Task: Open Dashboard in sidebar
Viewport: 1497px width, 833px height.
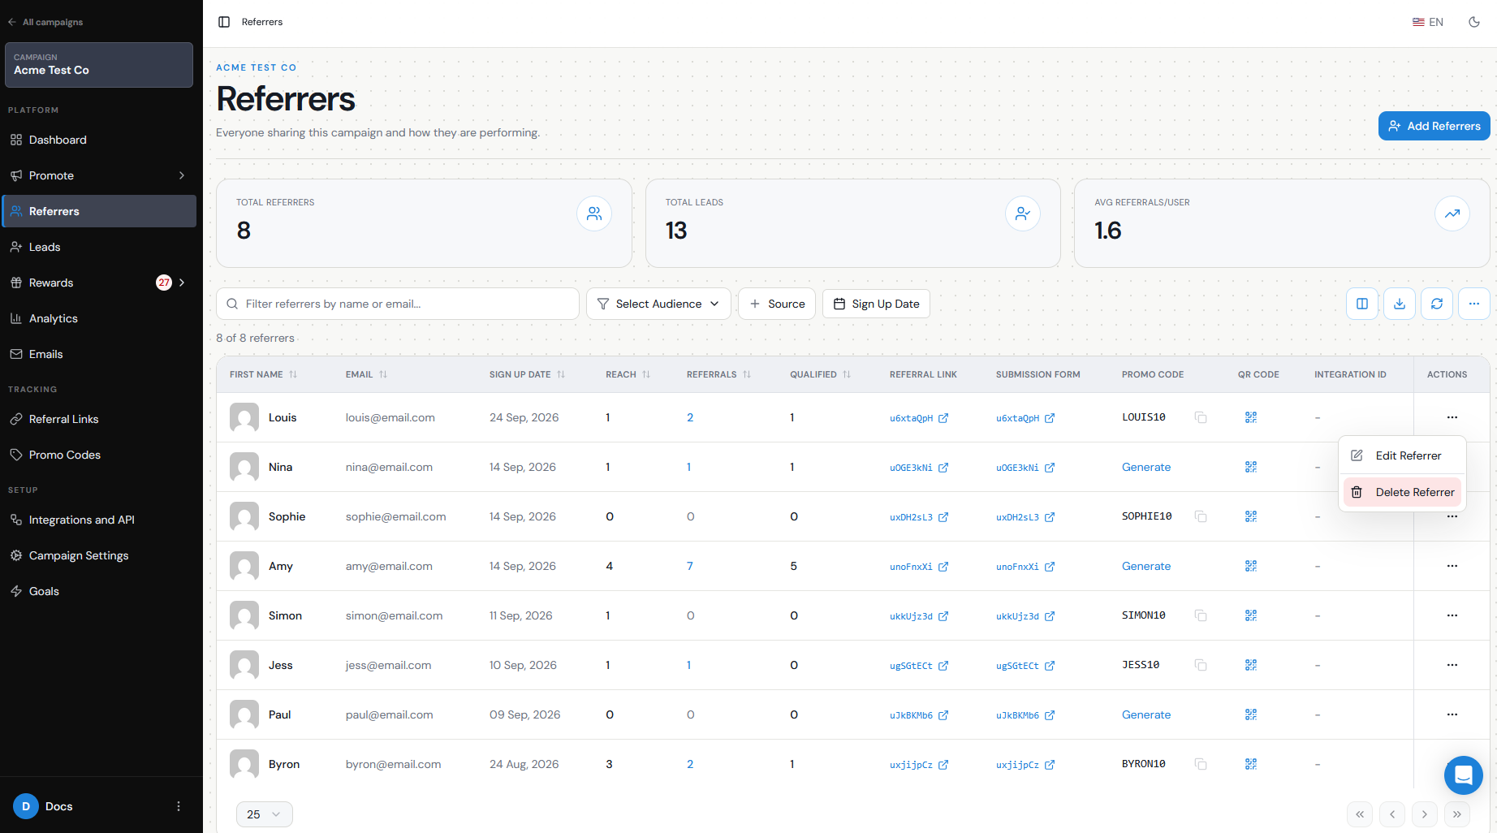Action: click(x=98, y=140)
